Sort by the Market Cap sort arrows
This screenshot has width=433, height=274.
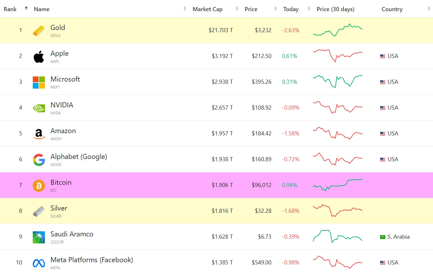click(237, 9)
